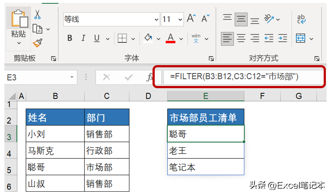Click the 市场部 cell in column C
331x195 pixels.
pyautogui.click(x=107, y=167)
